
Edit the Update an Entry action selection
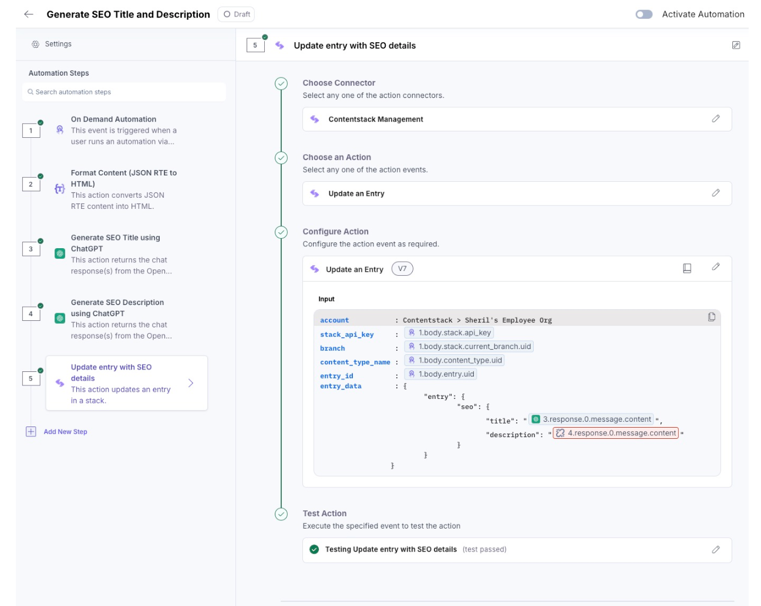716,193
